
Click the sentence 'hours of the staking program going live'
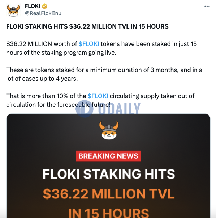pos(61,53)
